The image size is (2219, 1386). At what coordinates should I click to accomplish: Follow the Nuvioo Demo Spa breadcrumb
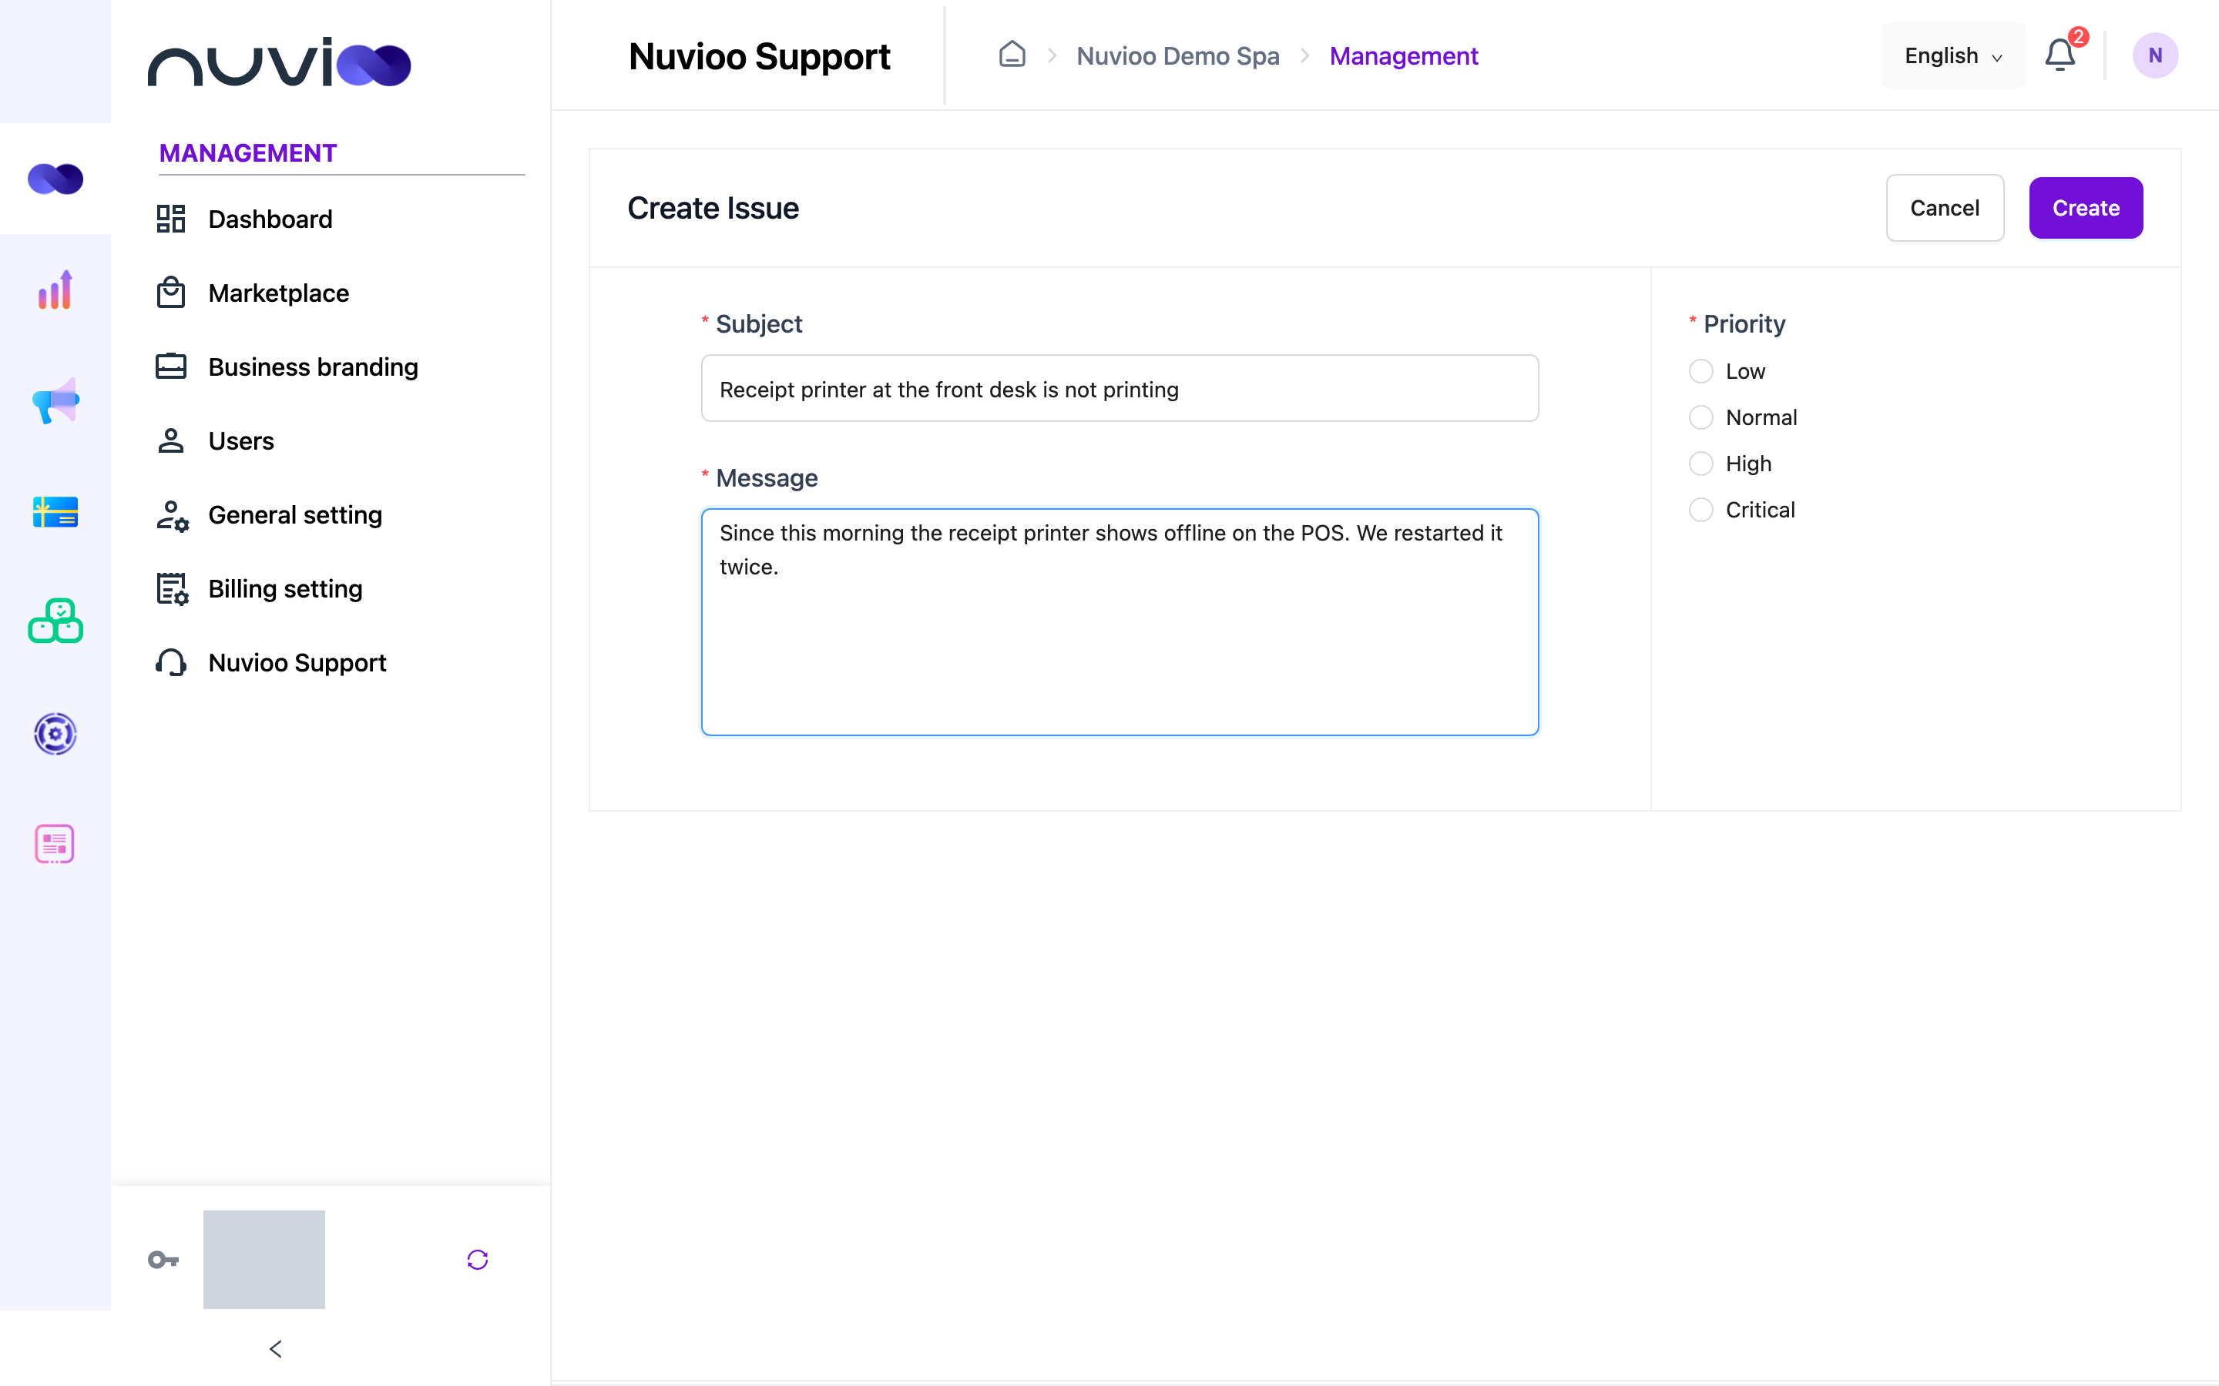[x=1177, y=56]
